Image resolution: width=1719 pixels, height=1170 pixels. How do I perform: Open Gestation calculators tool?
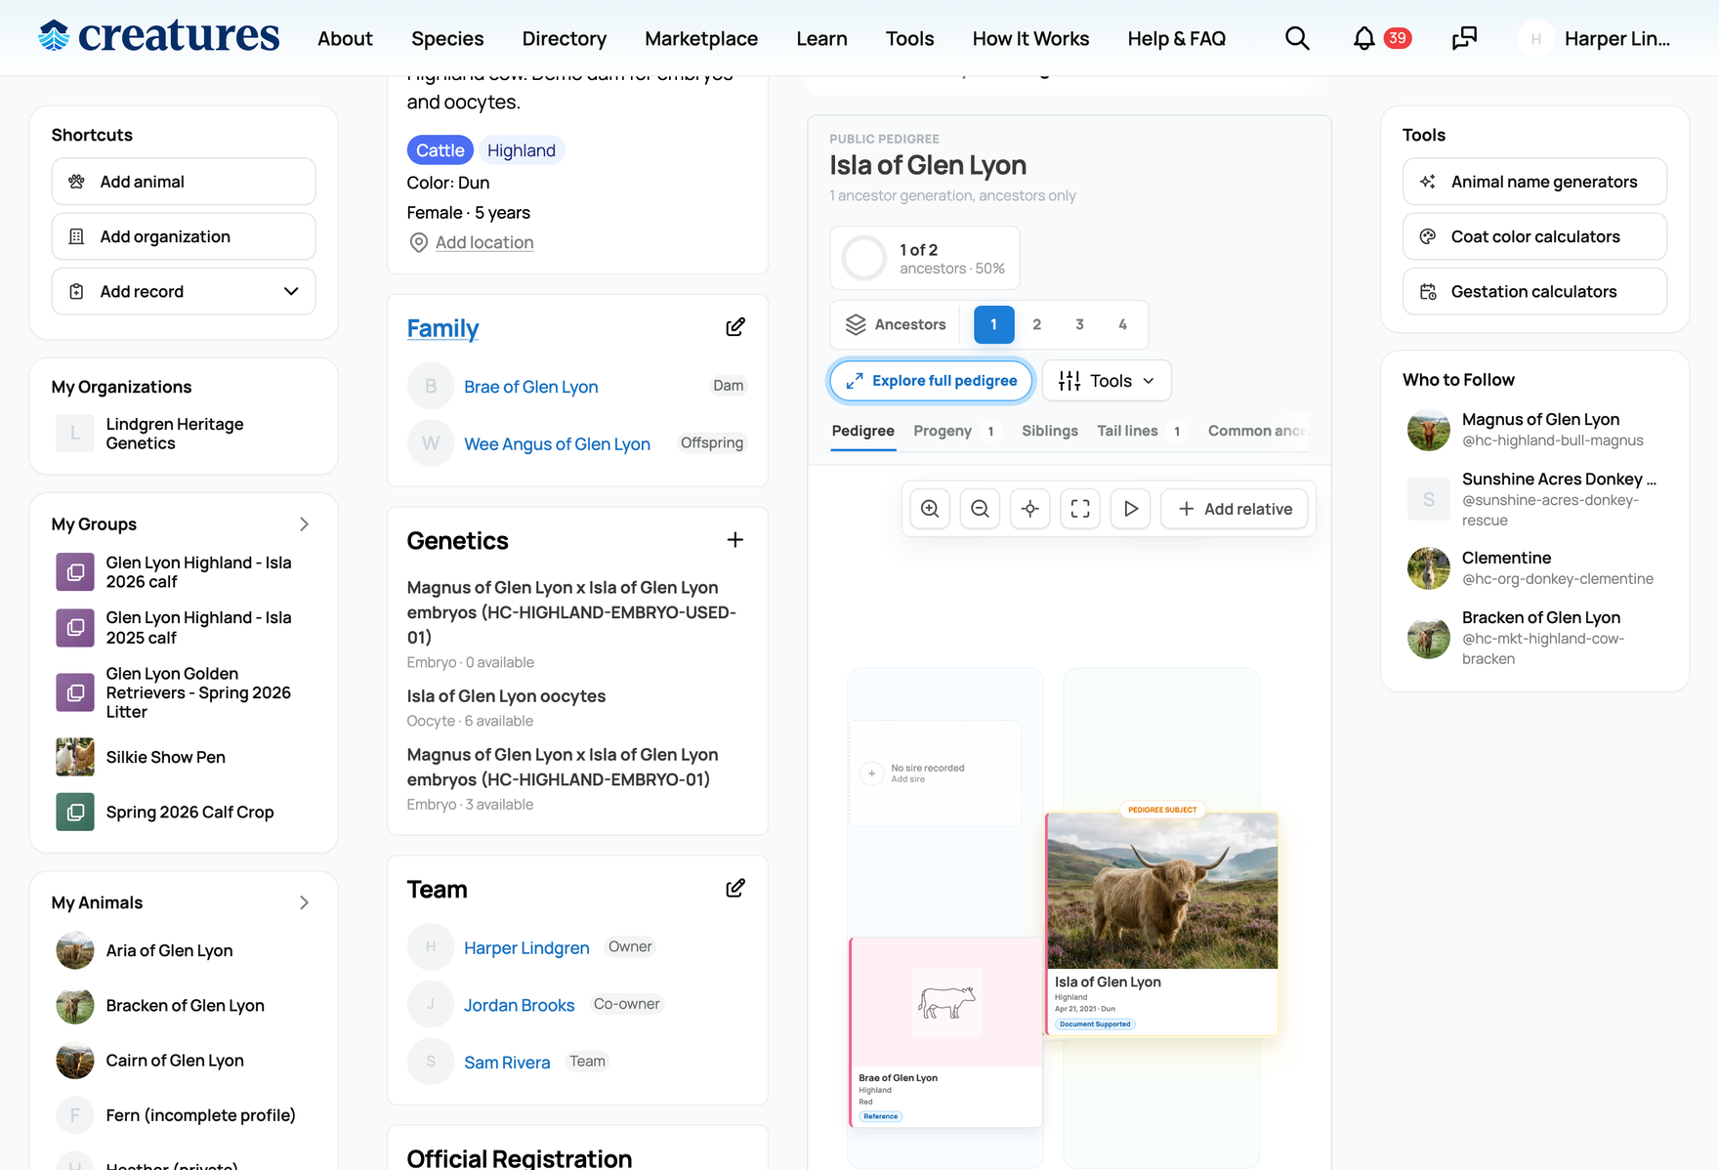point(1534,292)
